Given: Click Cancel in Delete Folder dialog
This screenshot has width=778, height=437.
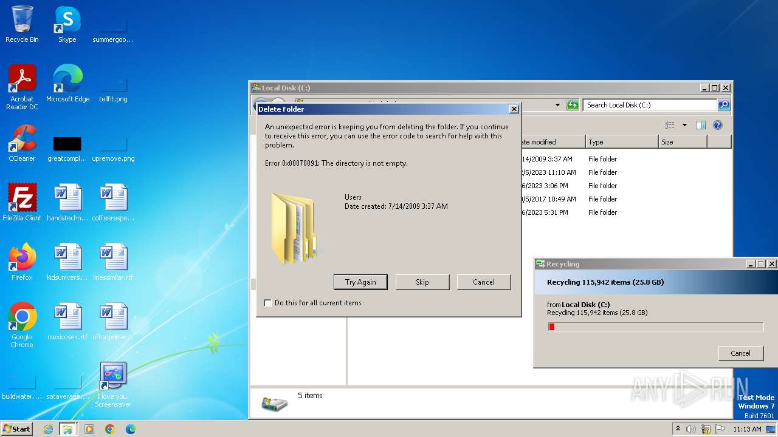Looking at the screenshot, I should coord(484,282).
